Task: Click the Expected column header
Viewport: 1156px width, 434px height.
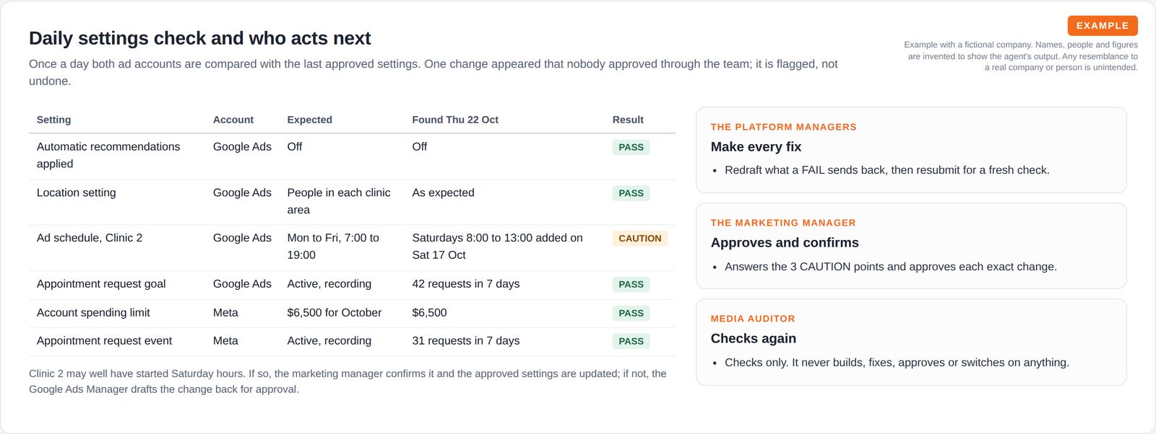Action: (310, 120)
